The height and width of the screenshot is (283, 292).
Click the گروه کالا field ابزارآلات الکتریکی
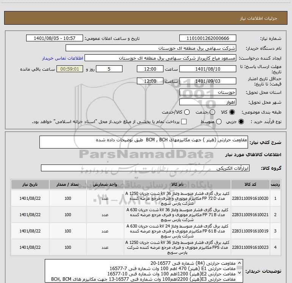tap(146, 168)
